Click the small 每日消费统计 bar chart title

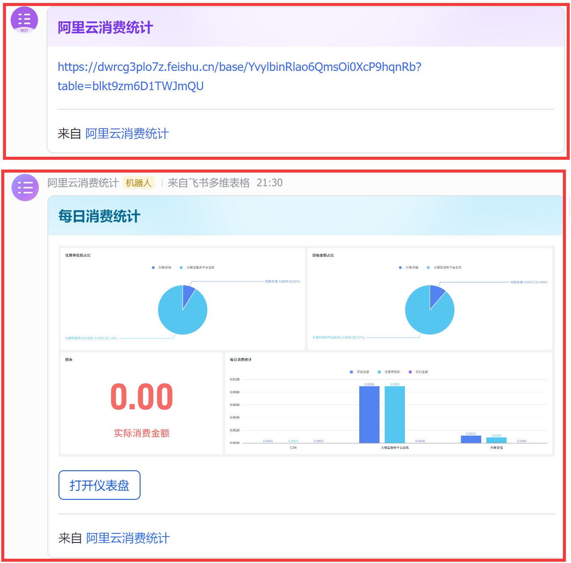(241, 360)
